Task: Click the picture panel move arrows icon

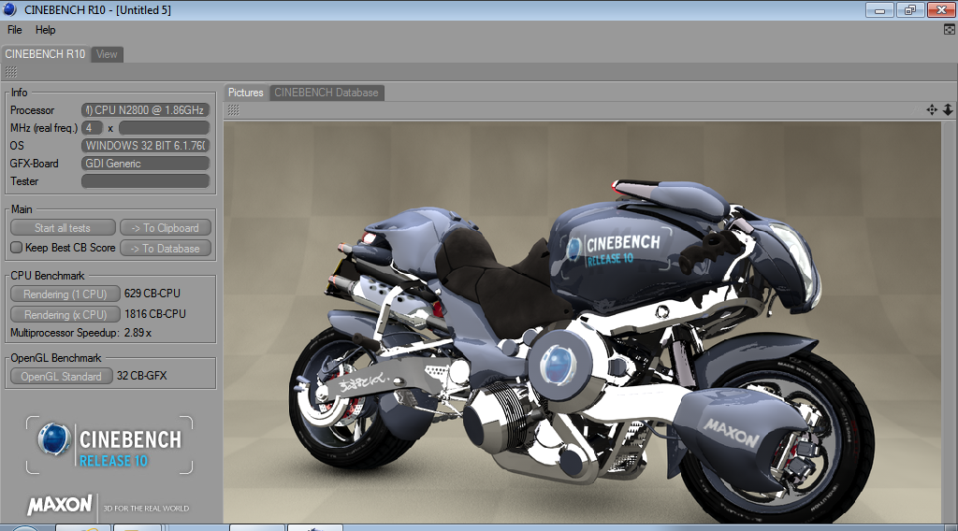Action: tap(932, 110)
